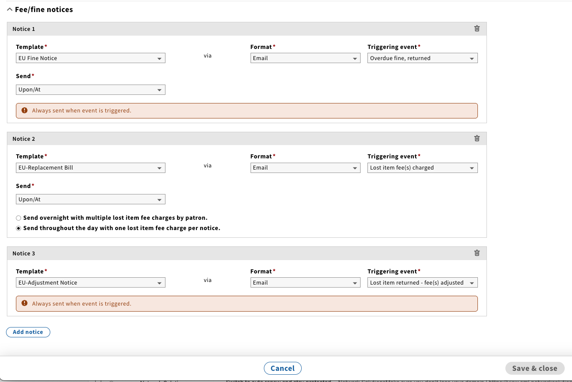
Task: Delete Notice 3 with trash icon
Action: pyautogui.click(x=477, y=253)
